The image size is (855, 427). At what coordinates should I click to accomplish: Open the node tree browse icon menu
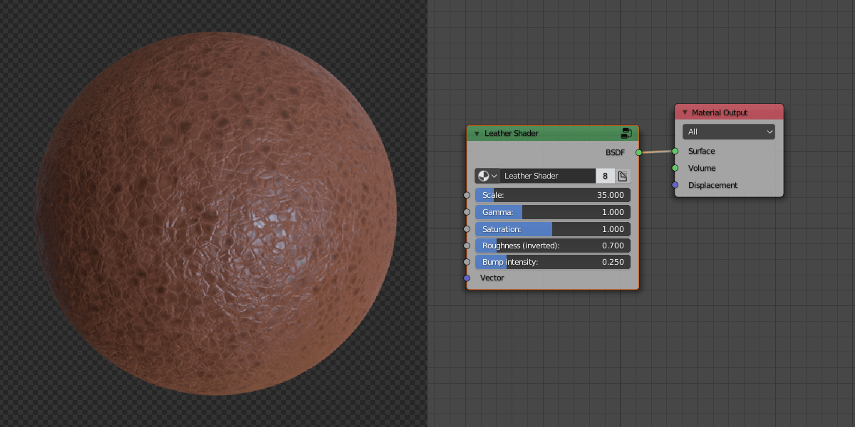pyautogui.click(x=487, y=176)
